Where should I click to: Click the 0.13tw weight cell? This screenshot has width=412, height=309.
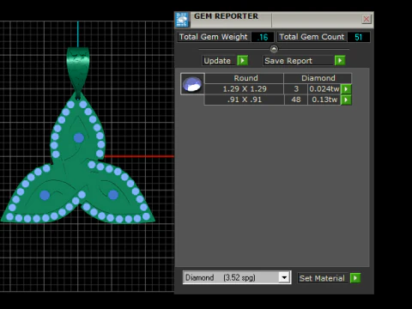pyautogui.click(x=324, y=100)
